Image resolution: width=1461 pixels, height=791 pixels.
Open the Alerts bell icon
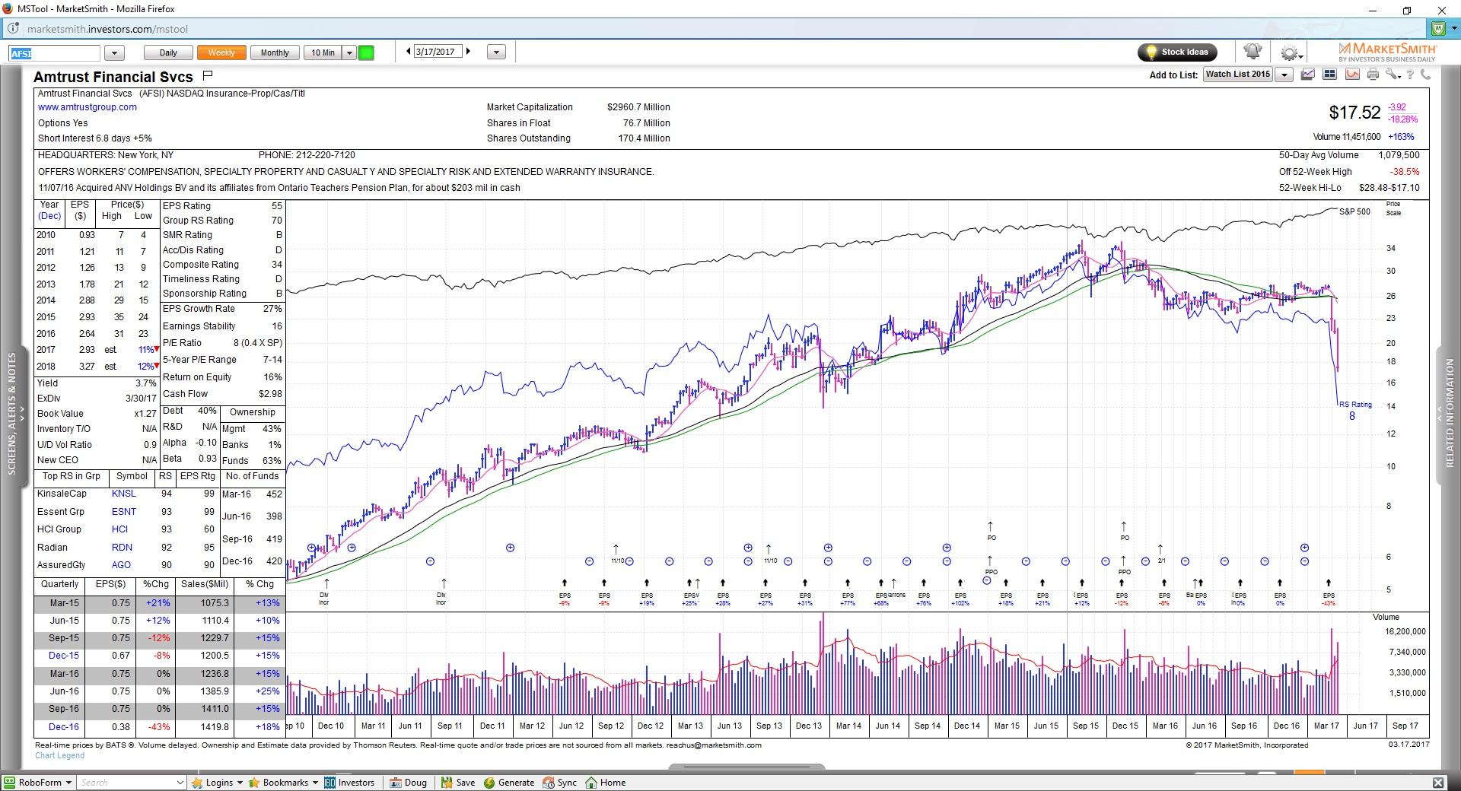pos(1253,52)
